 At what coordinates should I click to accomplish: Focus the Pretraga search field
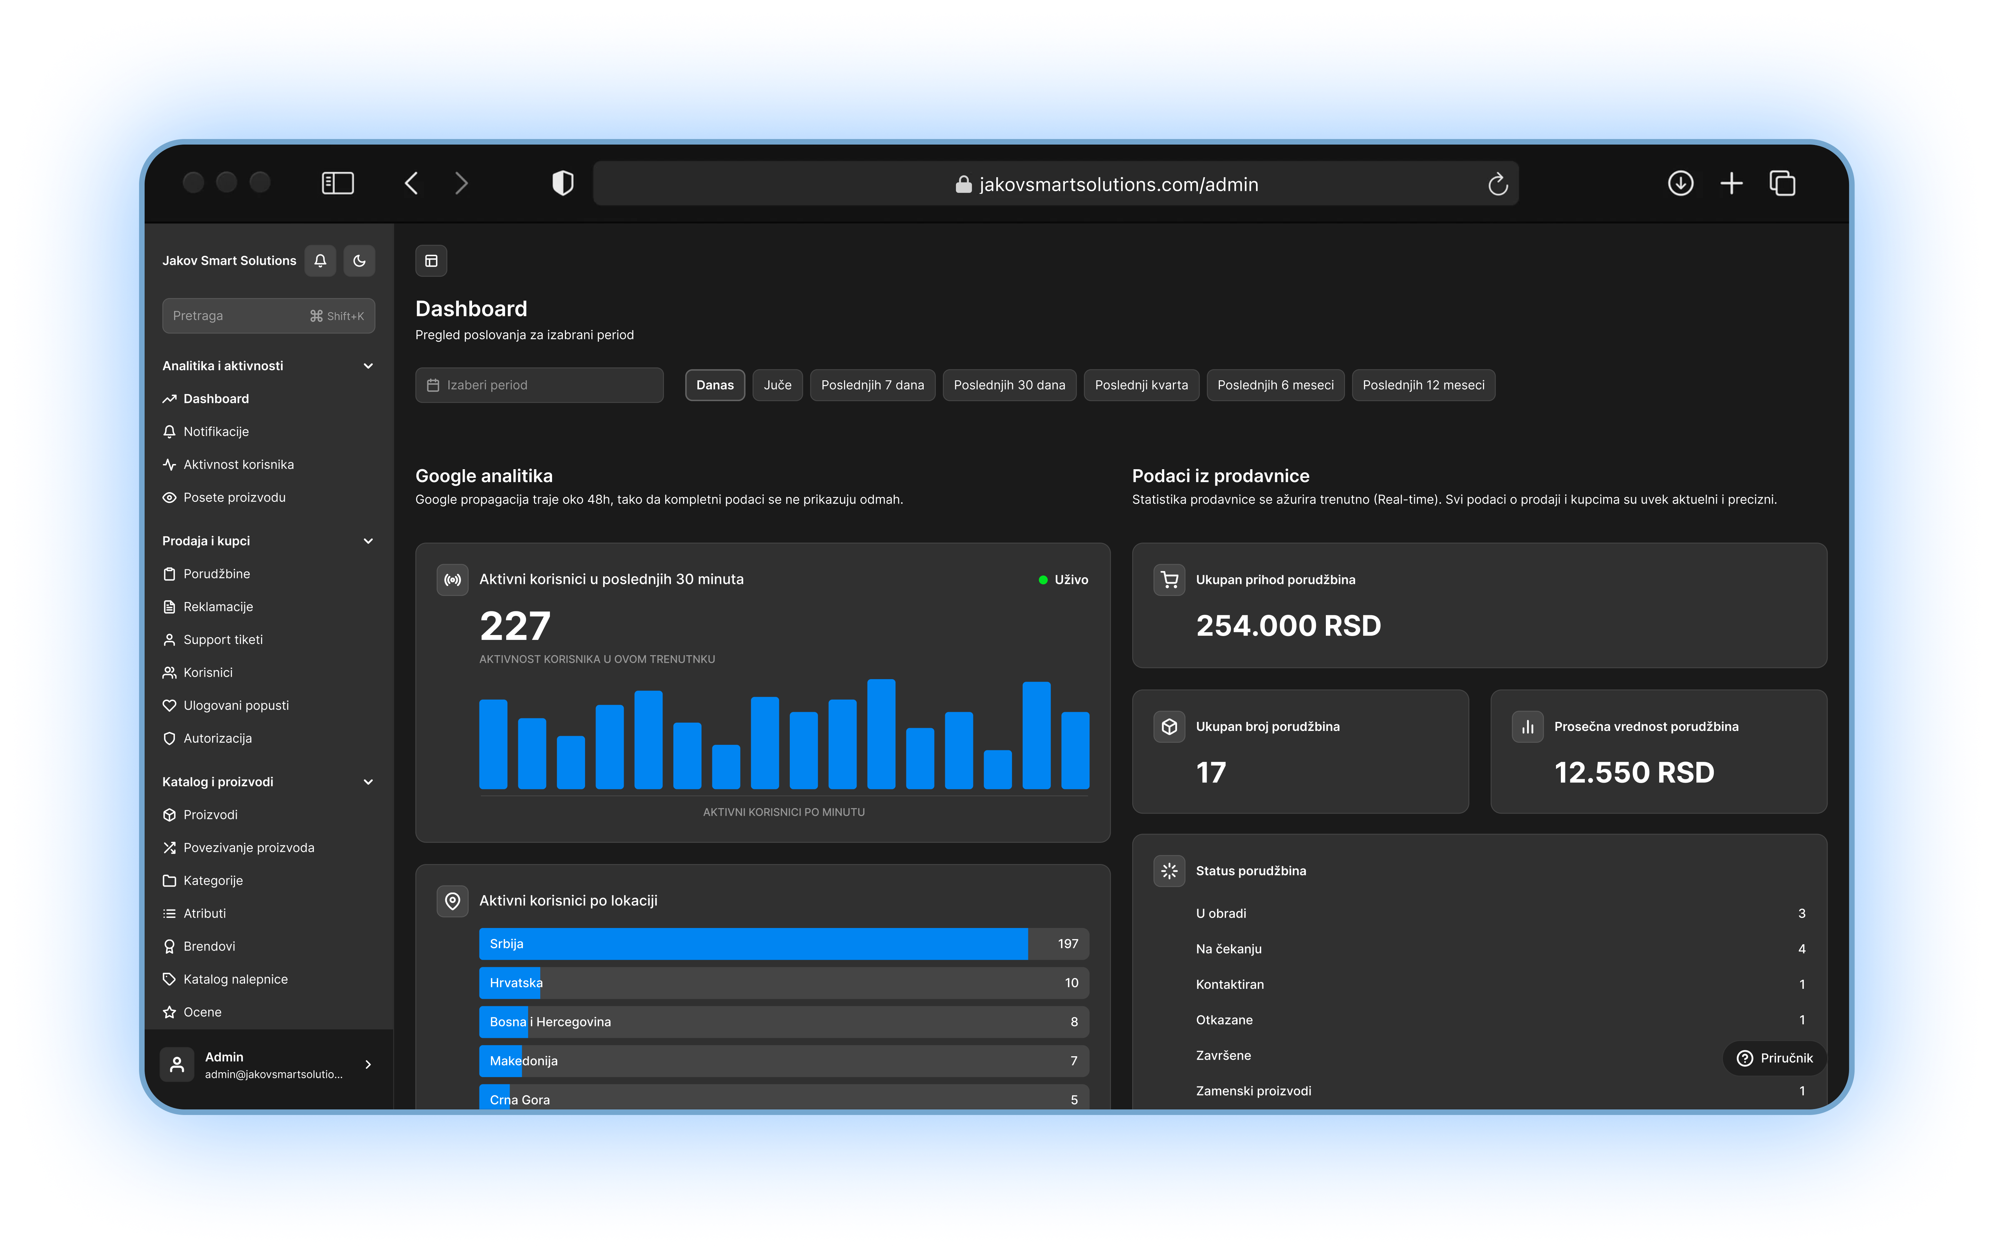(x=268, y=316)
